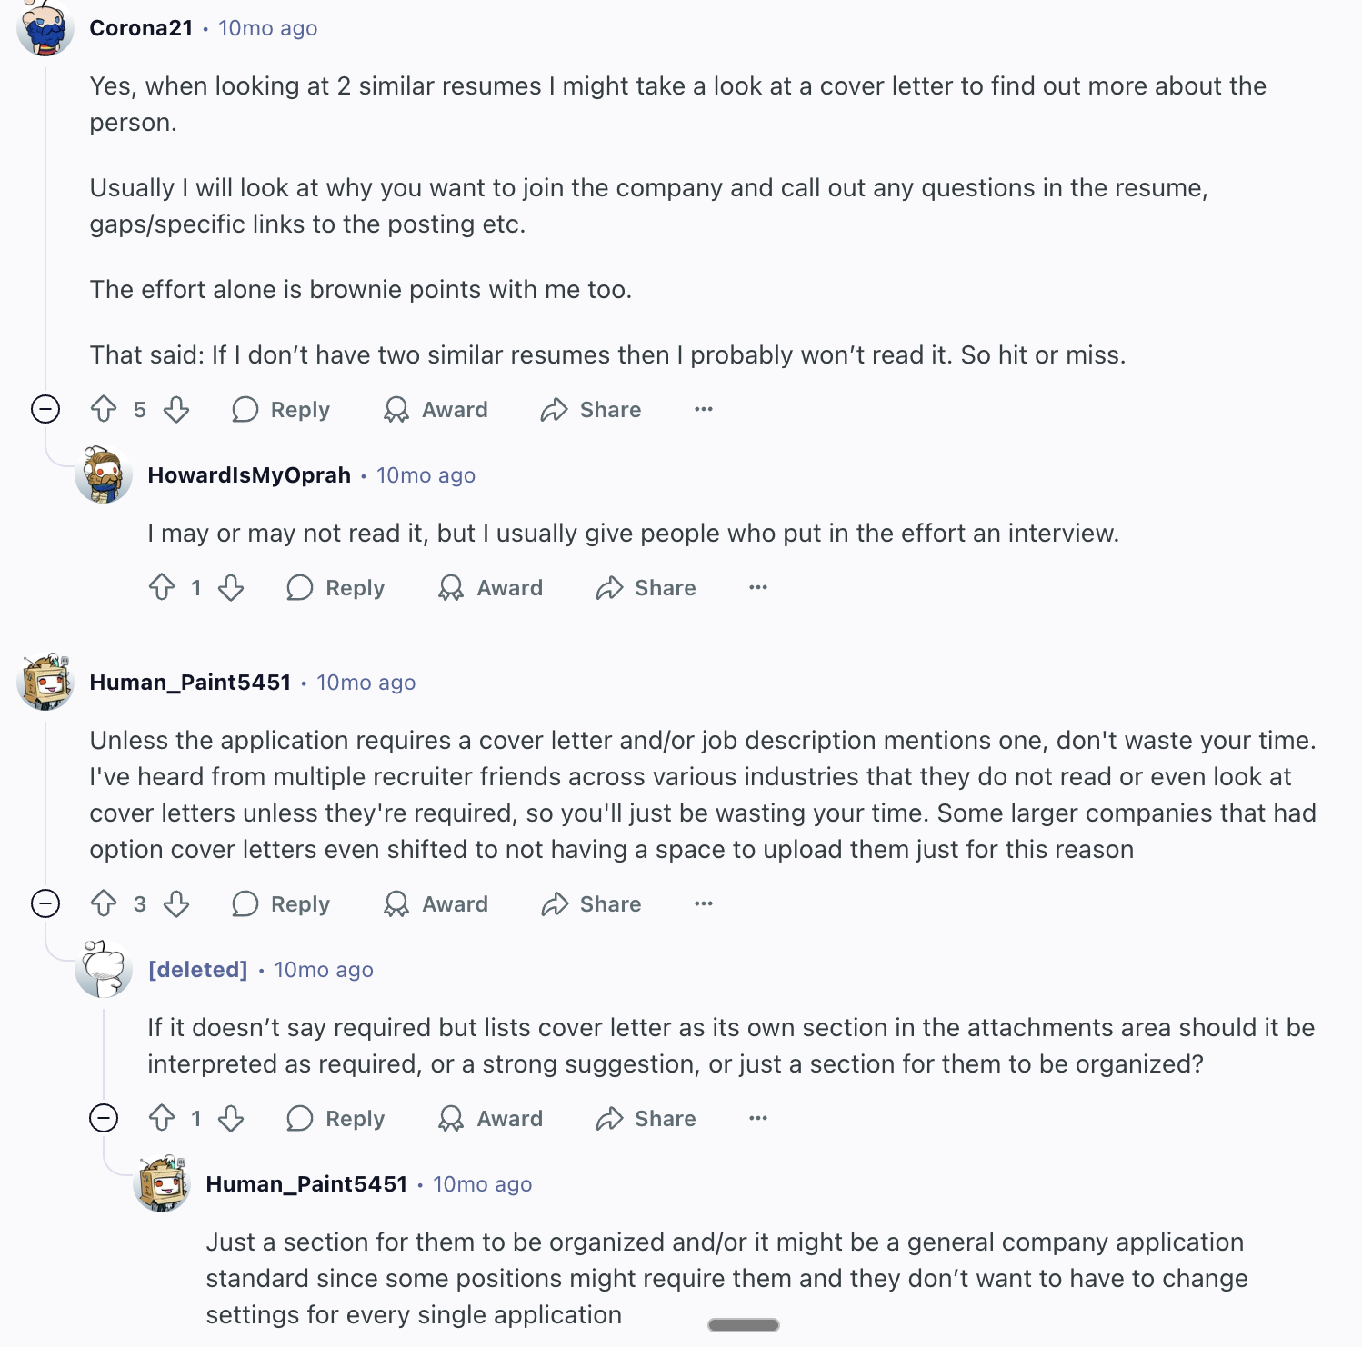The height and width of the screenshot is (1347, 1362).
Task: Click Corona21's avatar image
Action: tap(45, 27)
